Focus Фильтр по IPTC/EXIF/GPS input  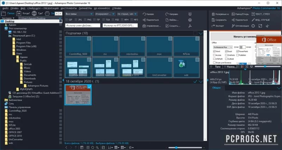click(x=120, y=25)
